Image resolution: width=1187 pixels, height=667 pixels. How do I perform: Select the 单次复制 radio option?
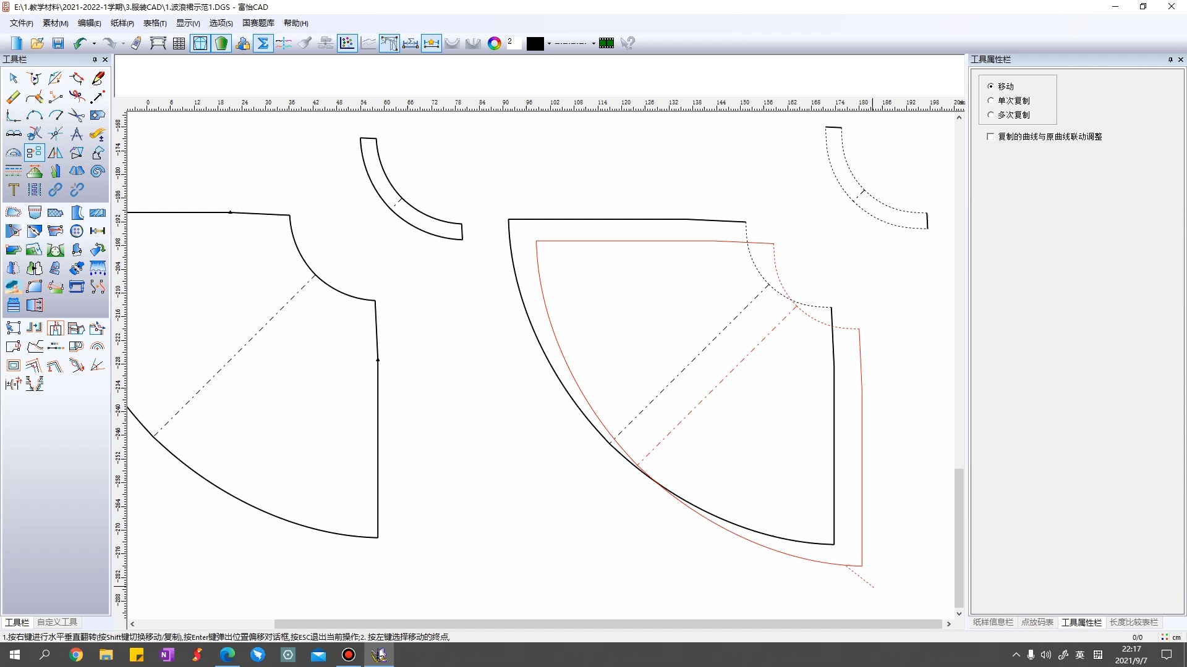point(990,101)
